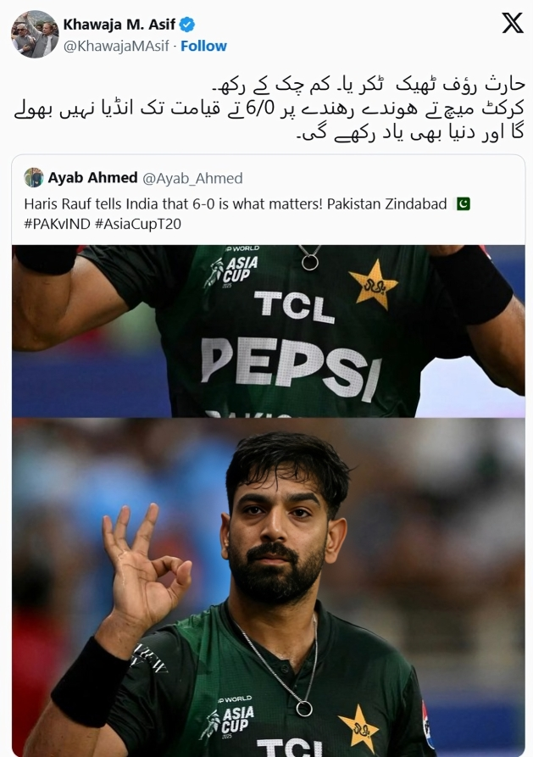This screenshot has width=533, height=757.
Task: Click the Urdu tweet text
Action: [269, 109]
